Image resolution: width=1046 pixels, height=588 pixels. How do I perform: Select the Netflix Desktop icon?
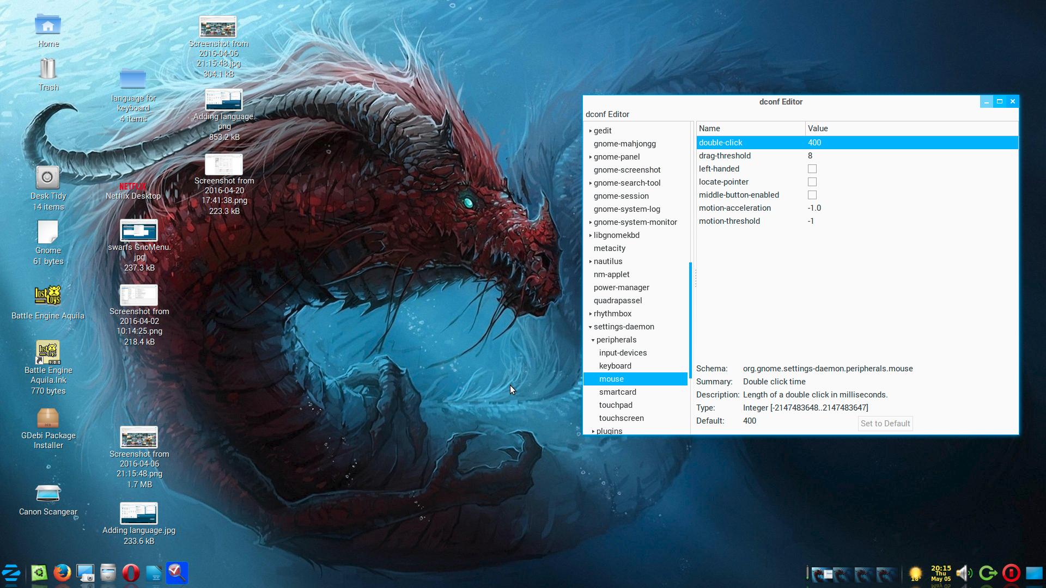[x=133, y=191]
